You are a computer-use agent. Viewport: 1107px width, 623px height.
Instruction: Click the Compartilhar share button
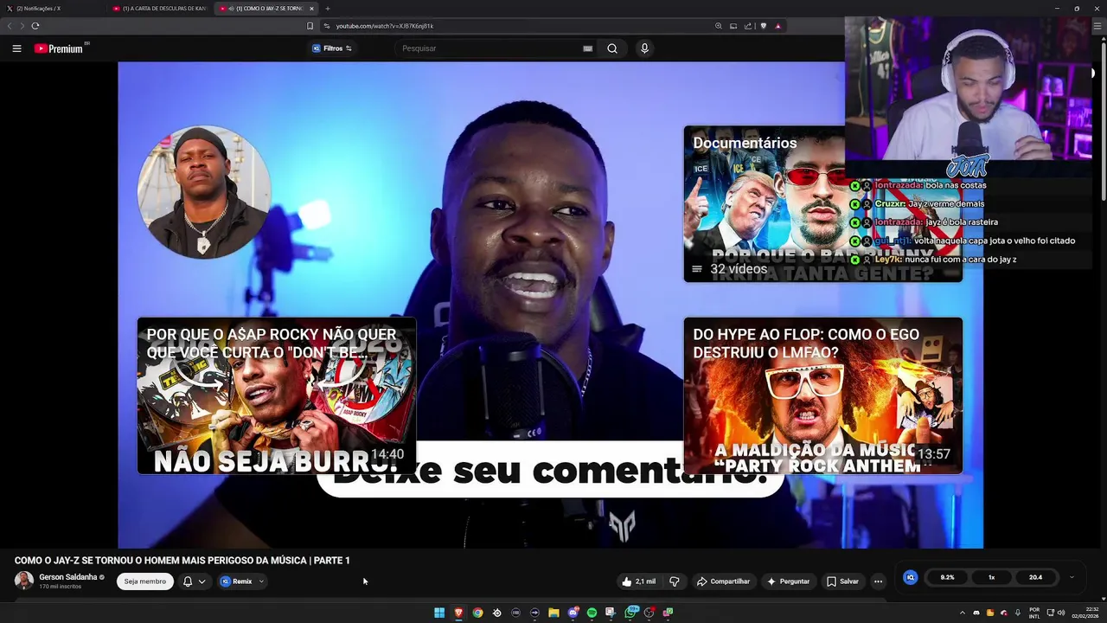coord(723,581)
